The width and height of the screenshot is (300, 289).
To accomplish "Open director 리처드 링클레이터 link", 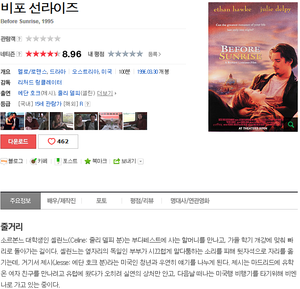I will (x=40, y=83).
